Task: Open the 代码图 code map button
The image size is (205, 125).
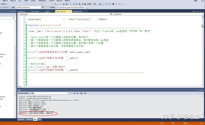Action: (88, 4)
